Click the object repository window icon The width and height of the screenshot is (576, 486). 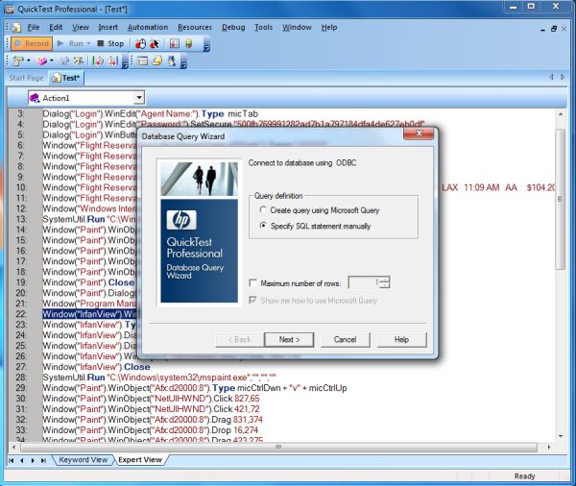click(142, 61)
